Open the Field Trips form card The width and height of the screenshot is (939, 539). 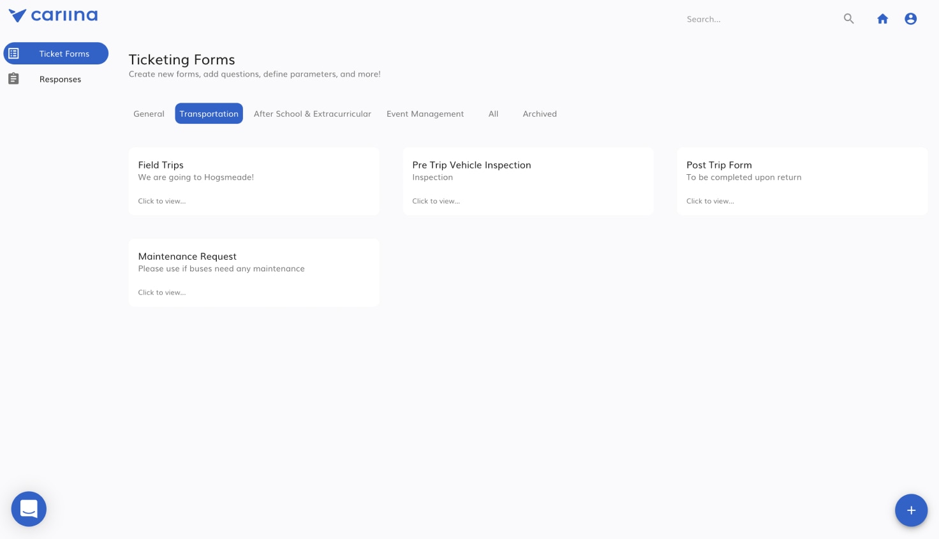pyautogui.click(x=254, y=181)
